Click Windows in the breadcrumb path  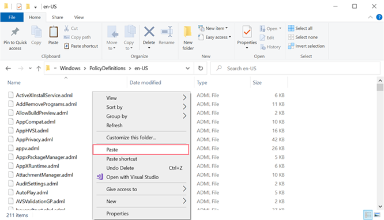[70, 69]
